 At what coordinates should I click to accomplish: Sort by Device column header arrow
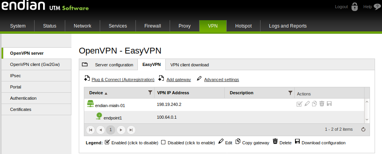click(106, 93)
